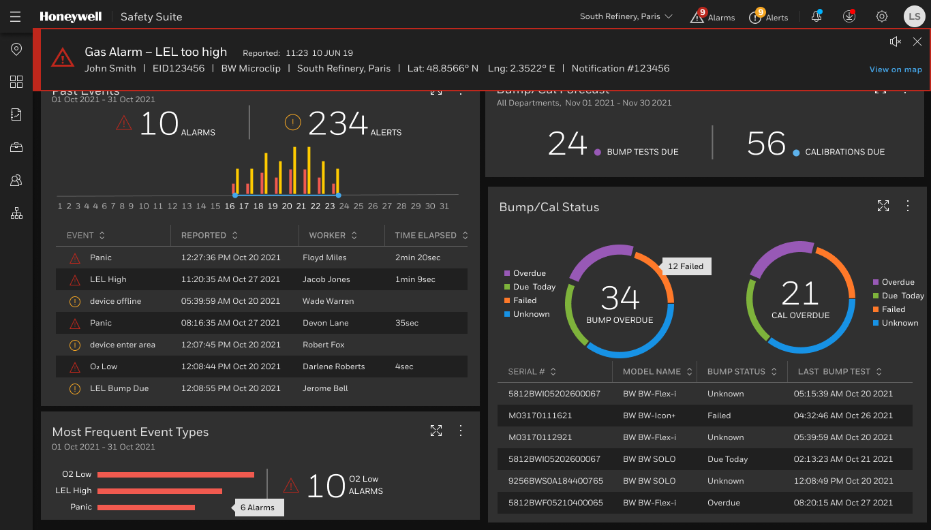Open the dashboard grid sidebar icon
The width and height of the screenshot is (931, 530).
(16, 82)
